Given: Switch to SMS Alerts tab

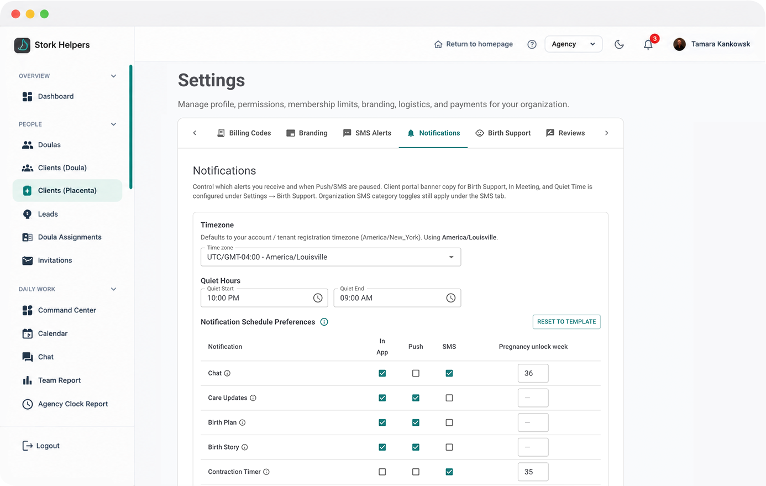Looking at the screenshot, I should pos(367,133).
